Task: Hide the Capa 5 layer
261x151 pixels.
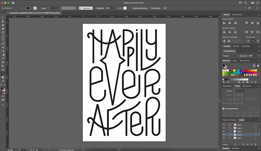Action: pos(224,125)
